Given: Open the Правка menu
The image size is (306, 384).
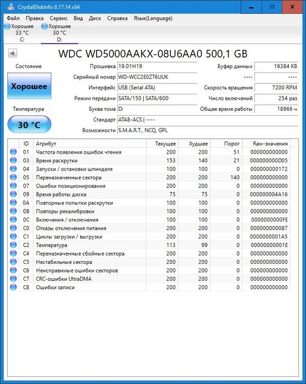Looking at the screenshot, I should [35, 18].
